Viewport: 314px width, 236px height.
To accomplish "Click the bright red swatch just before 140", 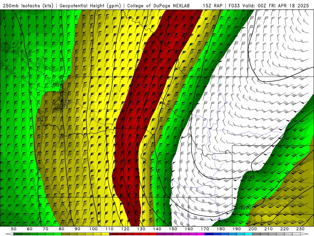I will point(153,234).
